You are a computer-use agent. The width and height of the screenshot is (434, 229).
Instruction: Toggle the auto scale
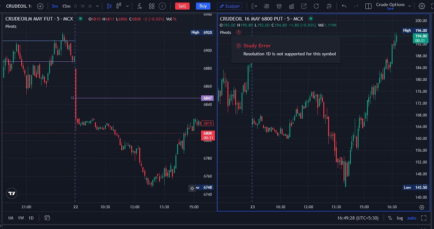coord(412,218)
